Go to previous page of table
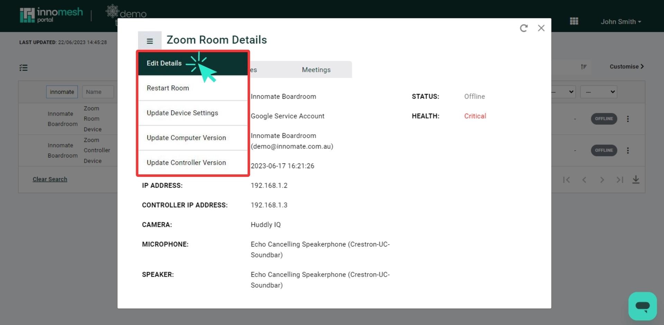The height and width of the screenshot is (325, 664). point(584,180)
